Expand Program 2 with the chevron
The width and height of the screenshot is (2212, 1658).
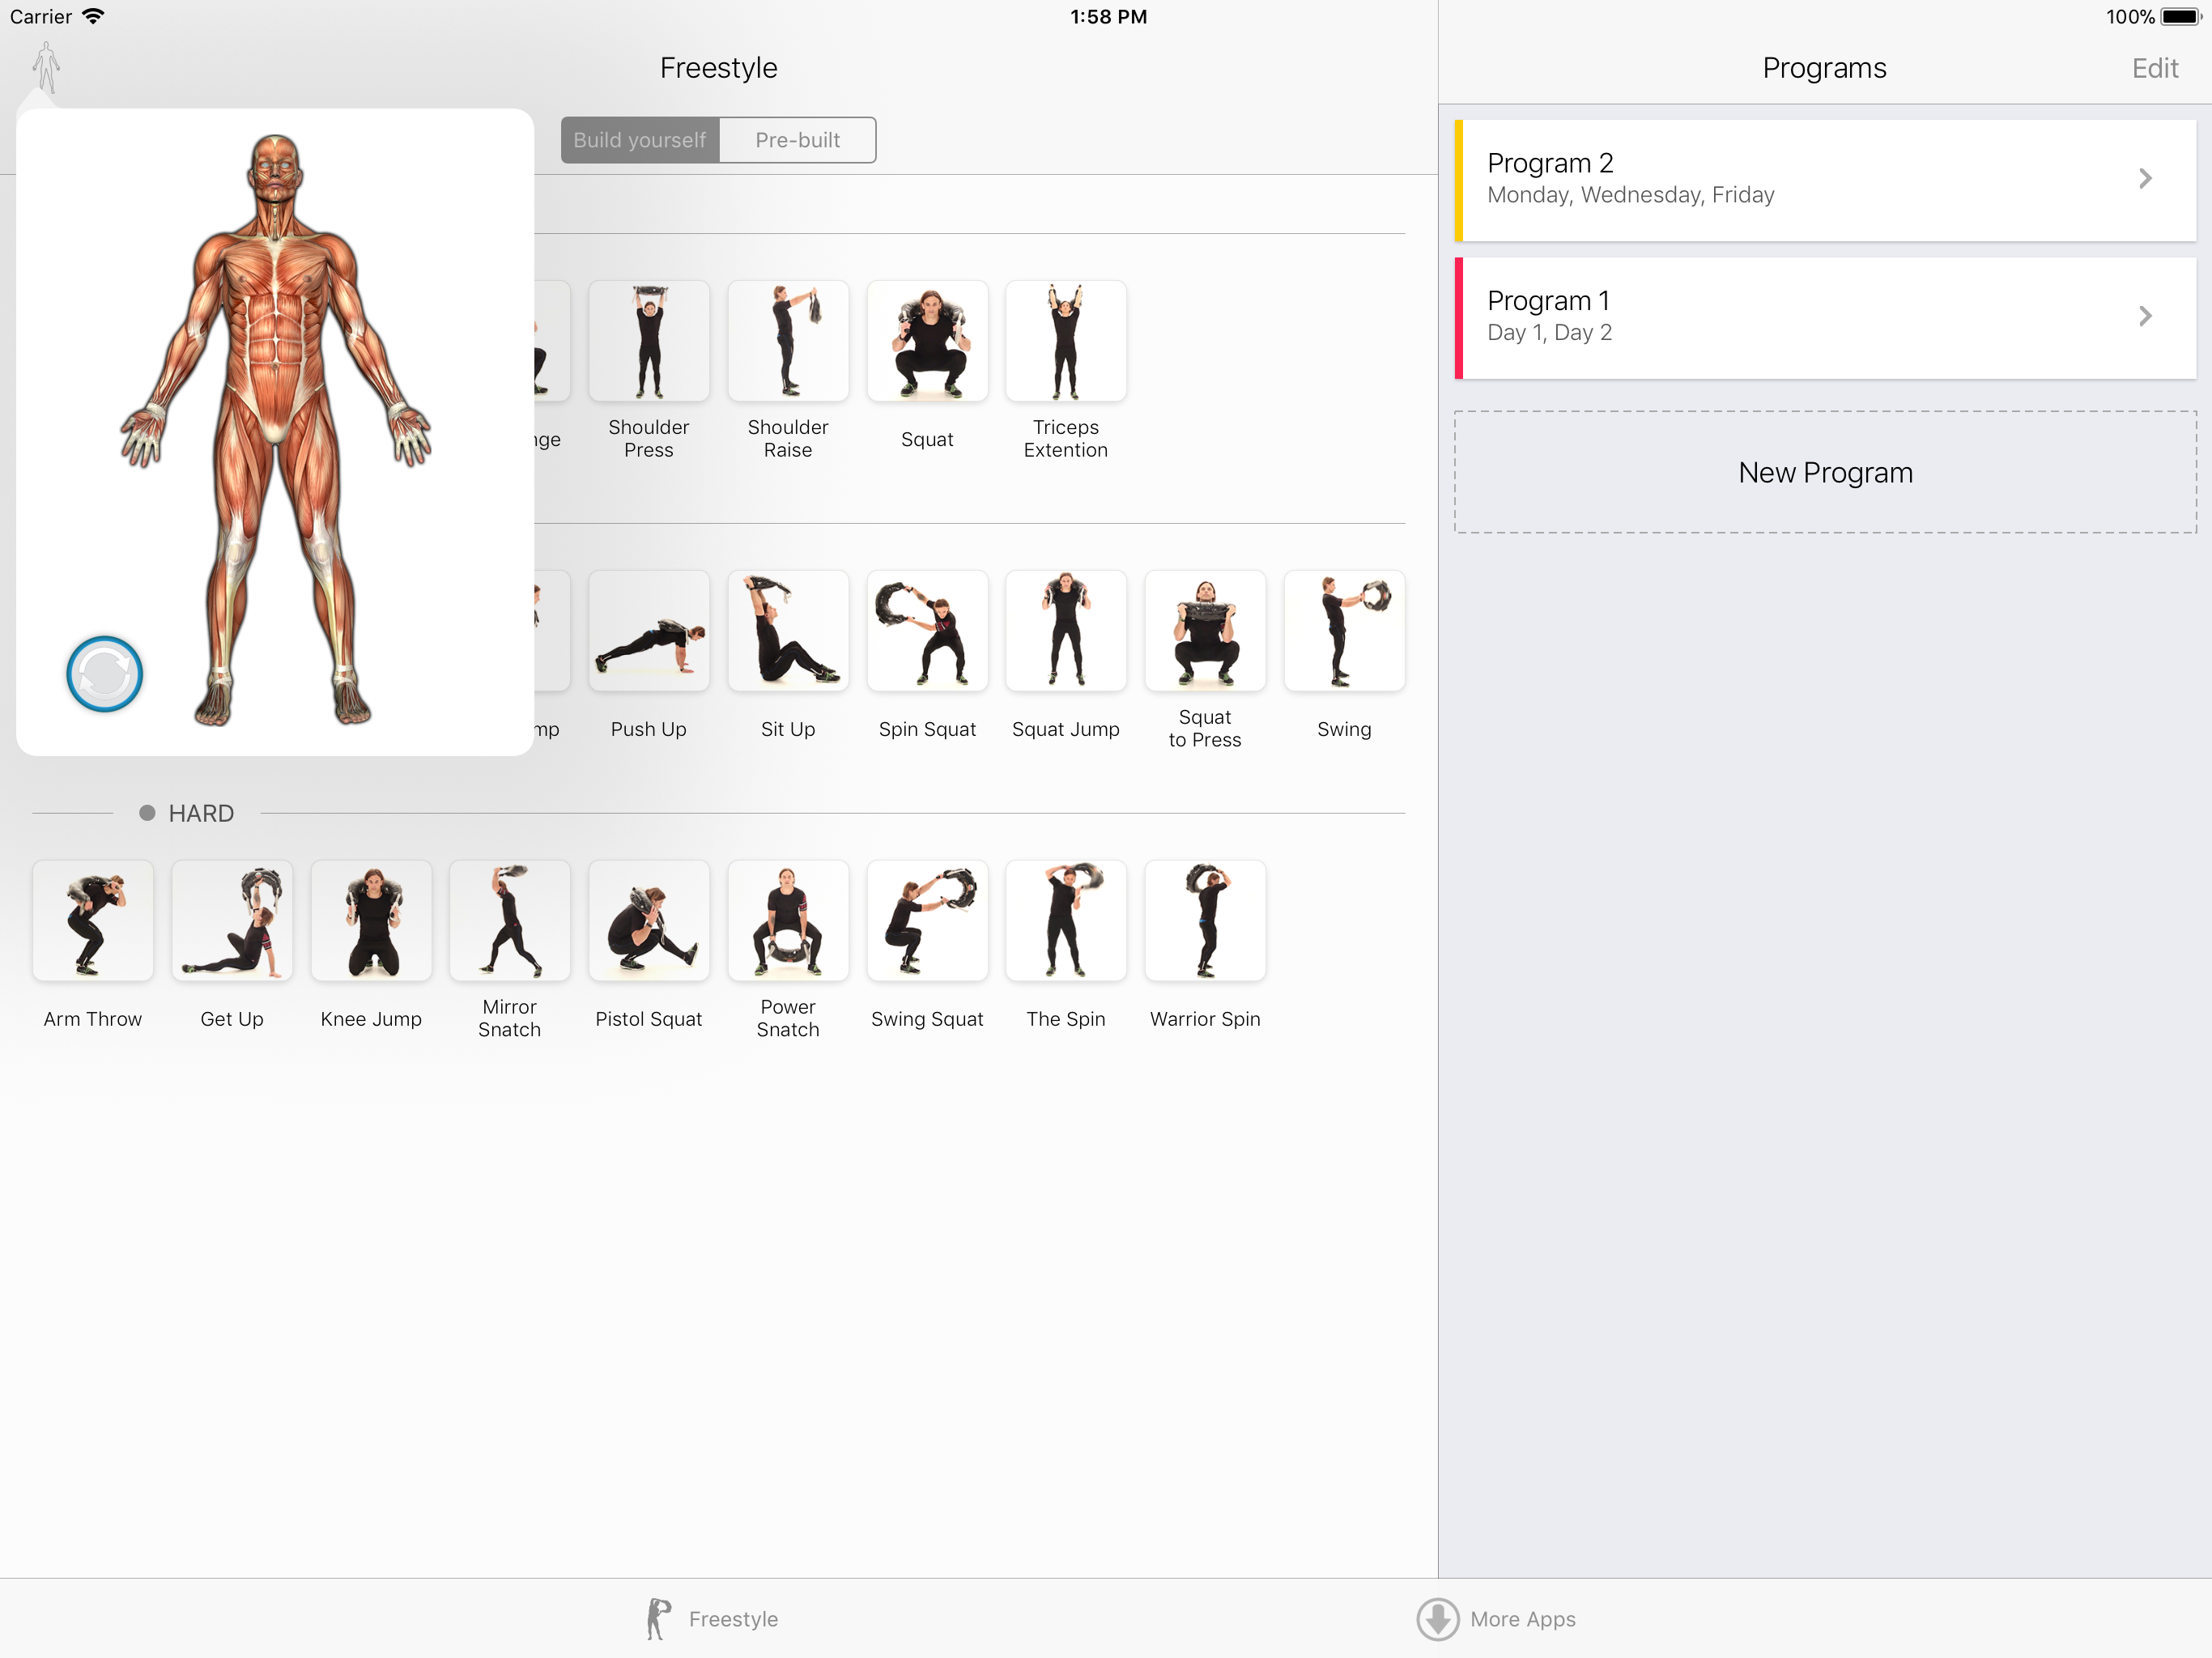[x=2144, y=179]
